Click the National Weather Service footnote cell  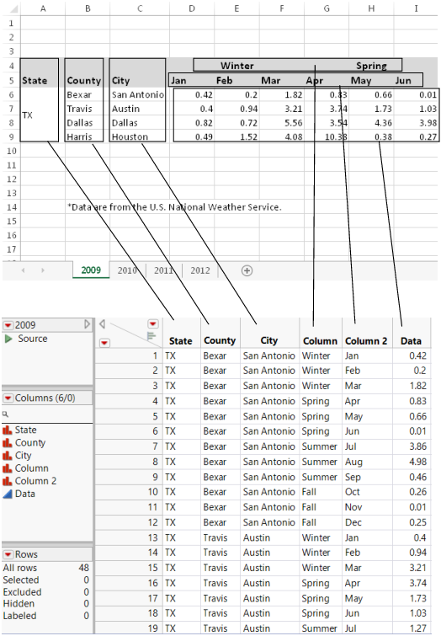[174, 207]
